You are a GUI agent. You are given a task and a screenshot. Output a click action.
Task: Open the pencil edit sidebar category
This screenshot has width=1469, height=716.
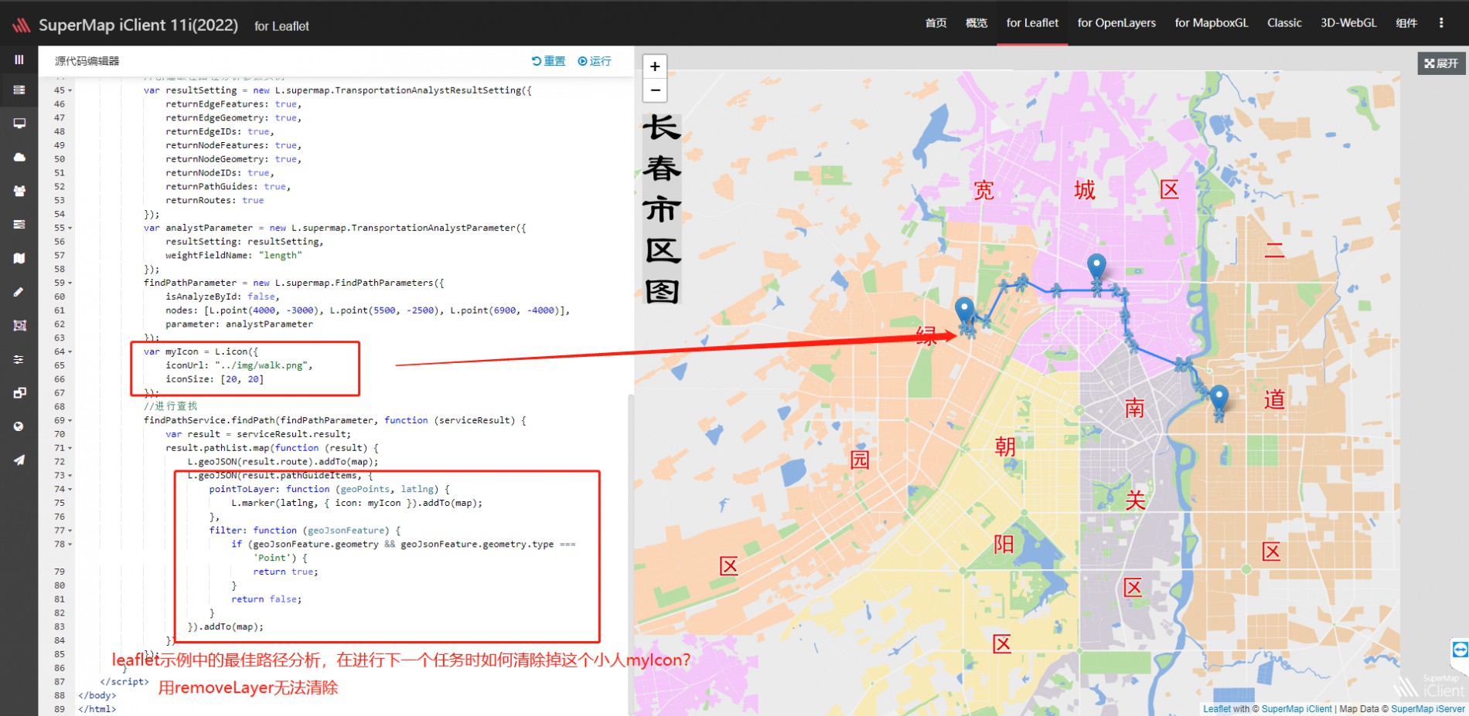[19, 292]
